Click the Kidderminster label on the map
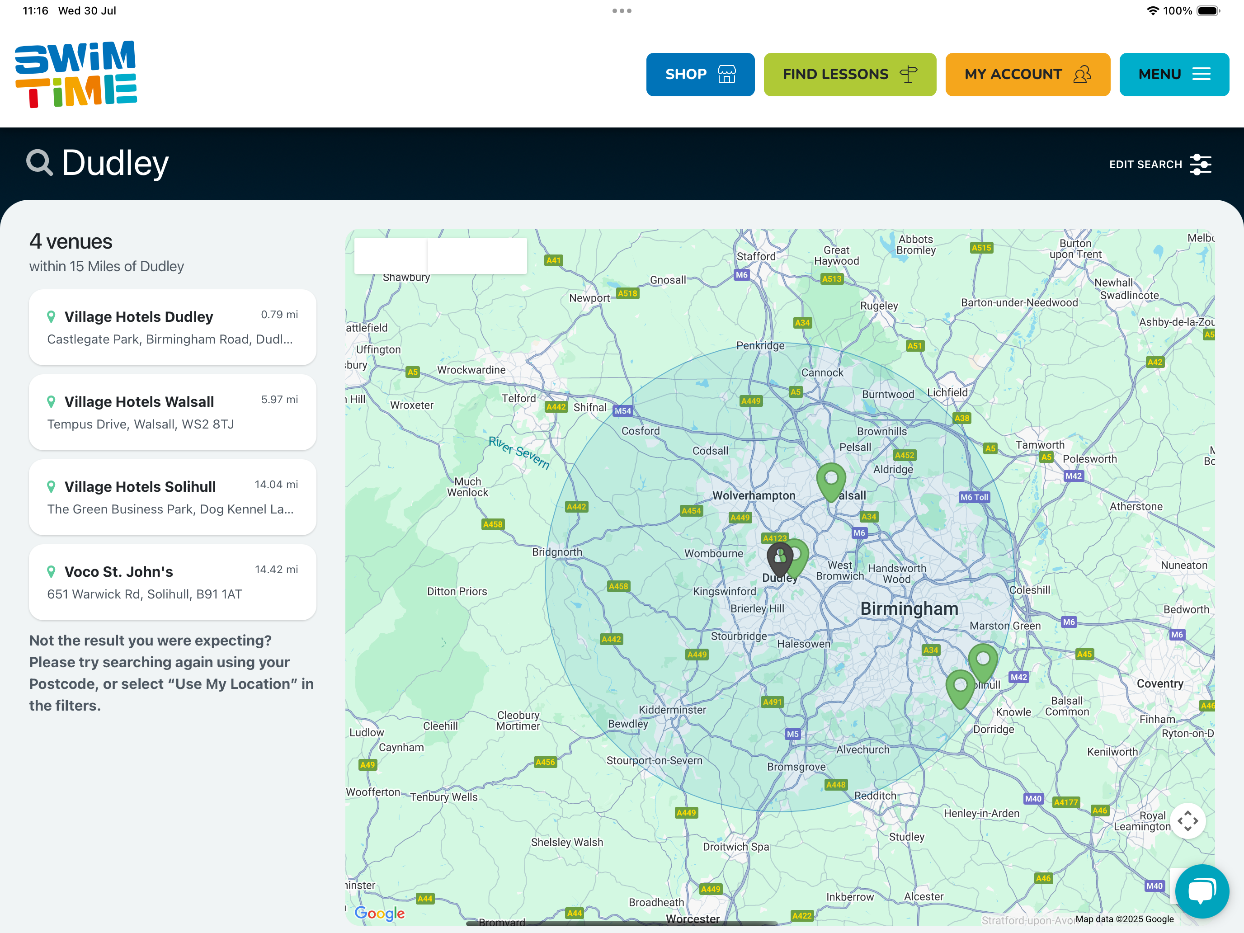 [x=672, y=710]
